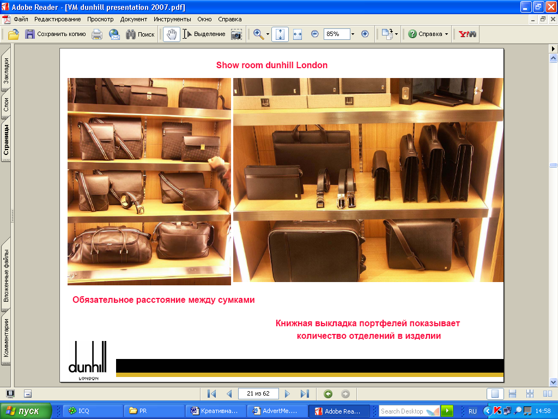Image resolution: width=558 pixels, height=419 pixels.
Task: Select Continuous Facing layout
Action: point(530,394)
